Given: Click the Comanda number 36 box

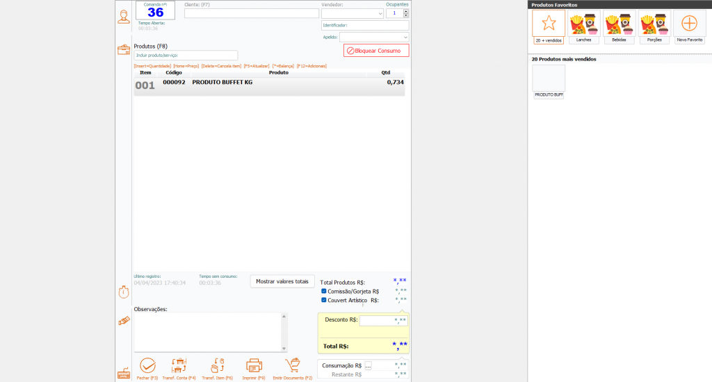Looking at the screenshot, I should pos(155,10).
